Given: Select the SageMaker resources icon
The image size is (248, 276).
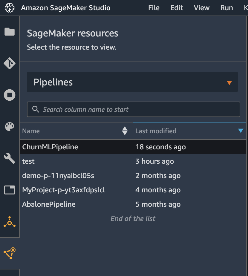Looking at the screenshot, I should pos(10,253).
